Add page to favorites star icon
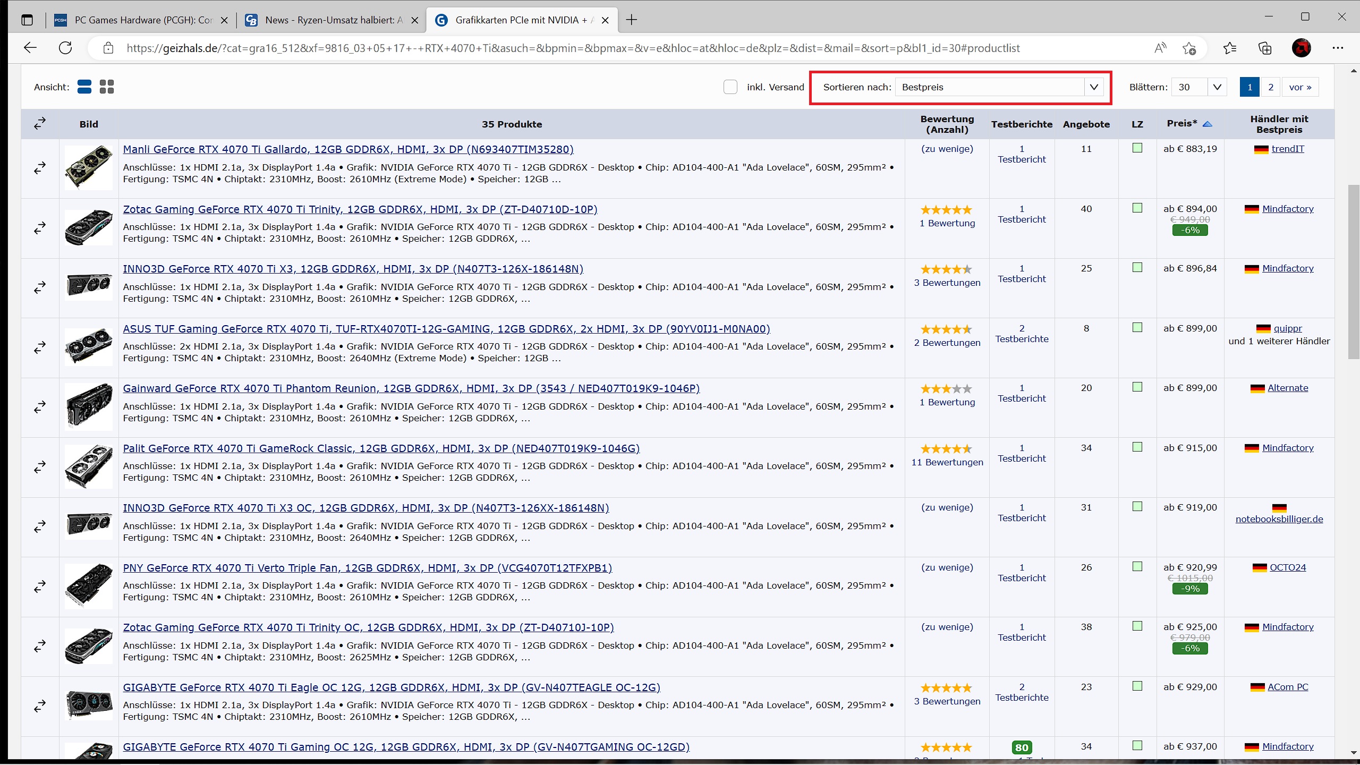This screenshot has height=765, width=1360. click(1189, 48)
